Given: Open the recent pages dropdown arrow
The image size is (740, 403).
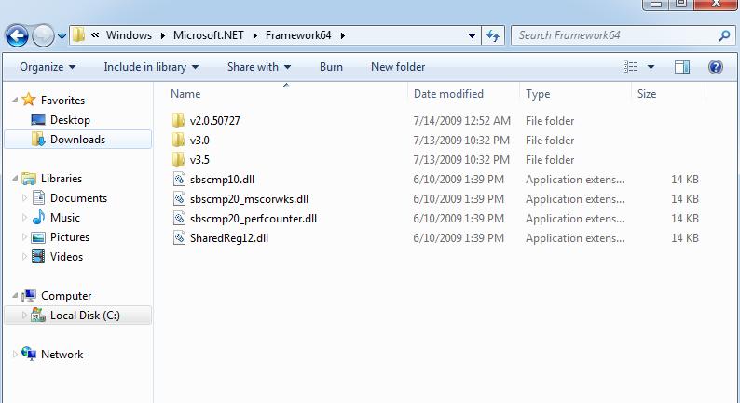Looking at the screenshot, I should (x=62, y=35).
